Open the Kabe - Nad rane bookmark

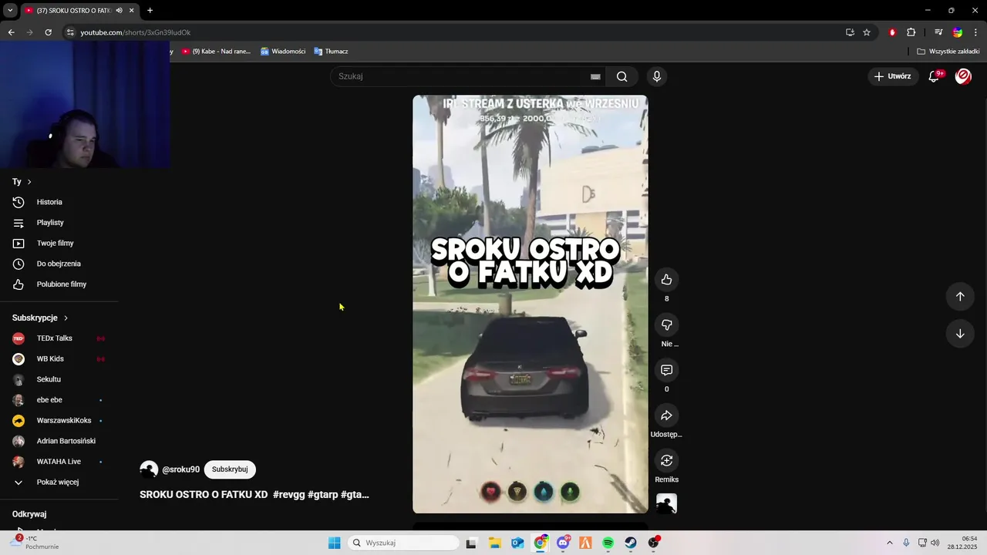216,52
